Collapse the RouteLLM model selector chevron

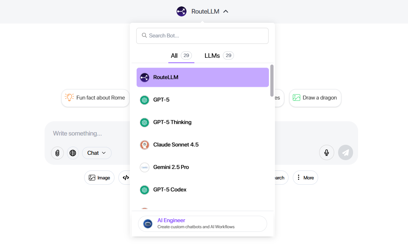coord(226,11)
